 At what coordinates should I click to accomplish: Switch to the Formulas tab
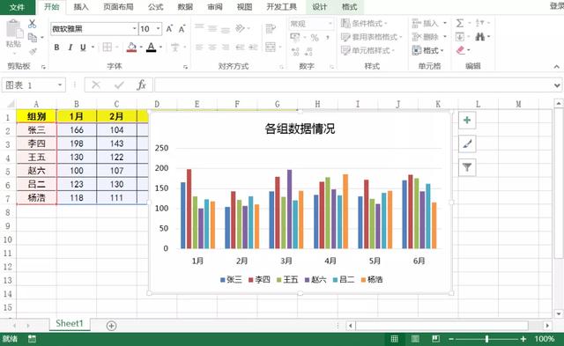coord(155,7)
